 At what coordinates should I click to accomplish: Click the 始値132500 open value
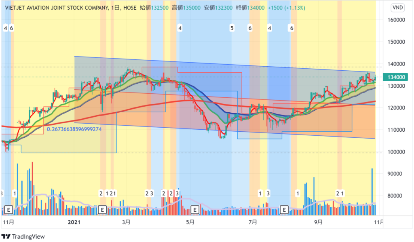coord(154,8)
